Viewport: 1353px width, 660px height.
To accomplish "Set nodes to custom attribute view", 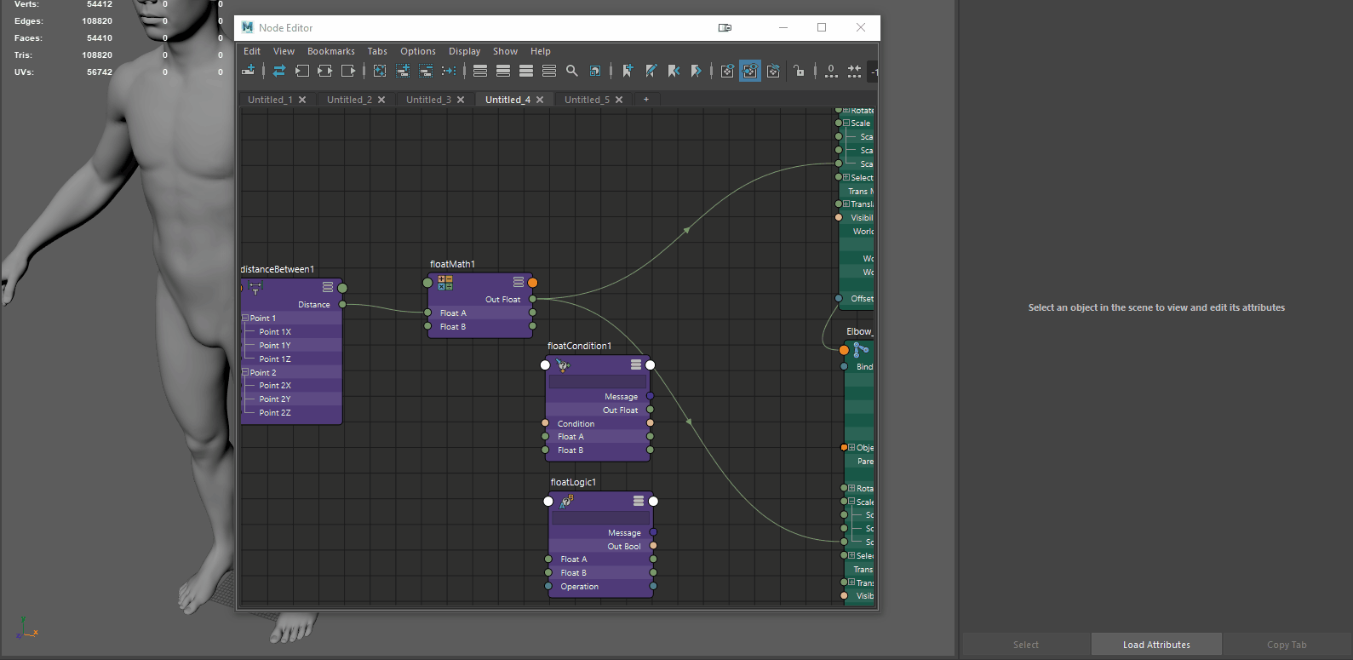I will pyautogui.click(x=549, y=71).
